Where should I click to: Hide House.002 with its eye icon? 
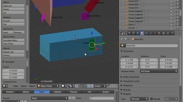(x=171, y=5)
